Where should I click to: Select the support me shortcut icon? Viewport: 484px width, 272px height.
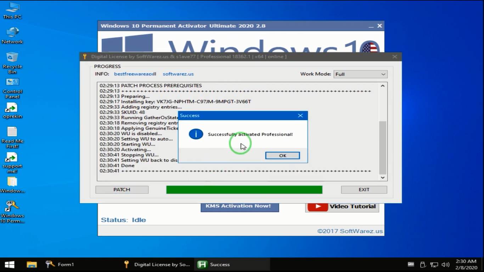click(12, 163)
